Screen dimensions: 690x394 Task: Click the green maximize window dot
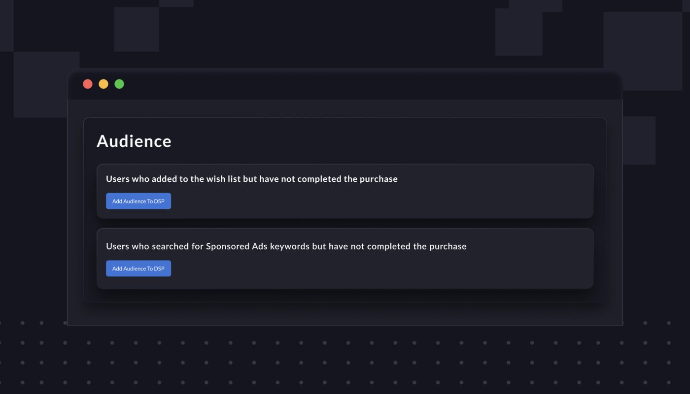[x=119, y=84]
